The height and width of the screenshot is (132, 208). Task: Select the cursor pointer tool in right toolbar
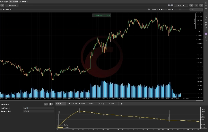[x=206, y=3]
